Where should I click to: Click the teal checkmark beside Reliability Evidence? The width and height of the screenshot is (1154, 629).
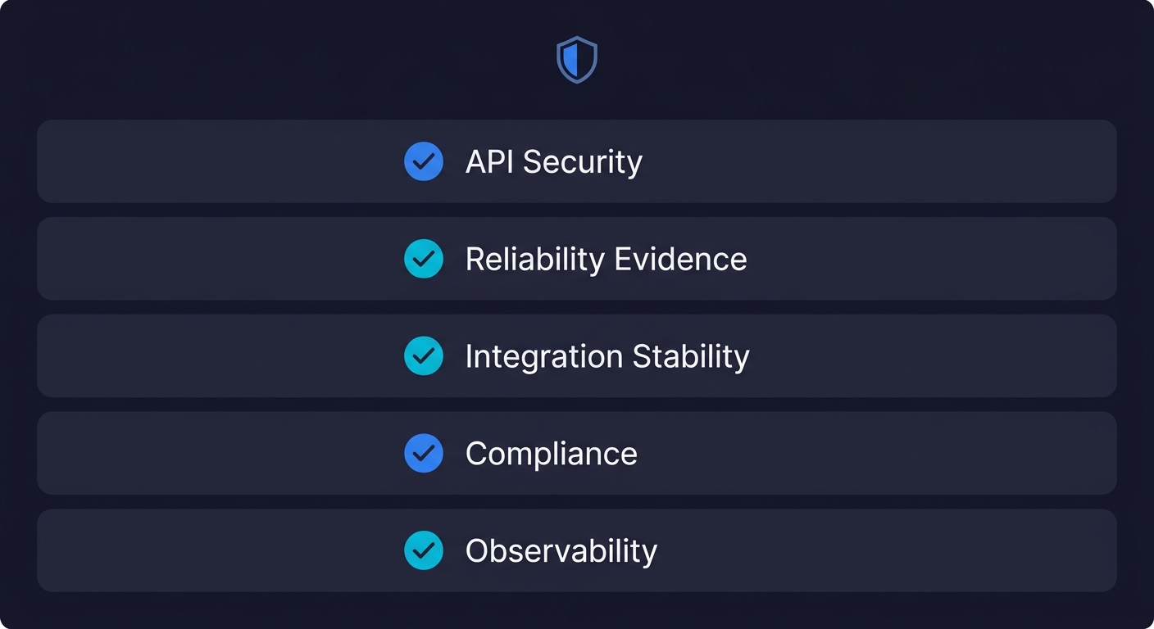pyautogui.click(x=424, y=260)
